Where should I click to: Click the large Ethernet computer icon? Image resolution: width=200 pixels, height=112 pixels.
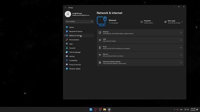pos(102,21)
